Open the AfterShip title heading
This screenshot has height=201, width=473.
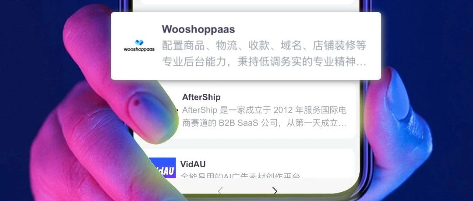pyautogui.click(x=201, y=97)
